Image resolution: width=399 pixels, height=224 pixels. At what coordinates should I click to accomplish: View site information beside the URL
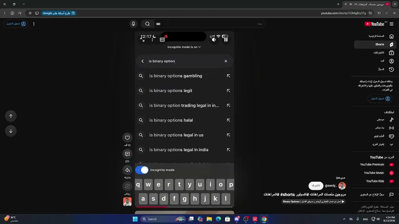[370, 13]
